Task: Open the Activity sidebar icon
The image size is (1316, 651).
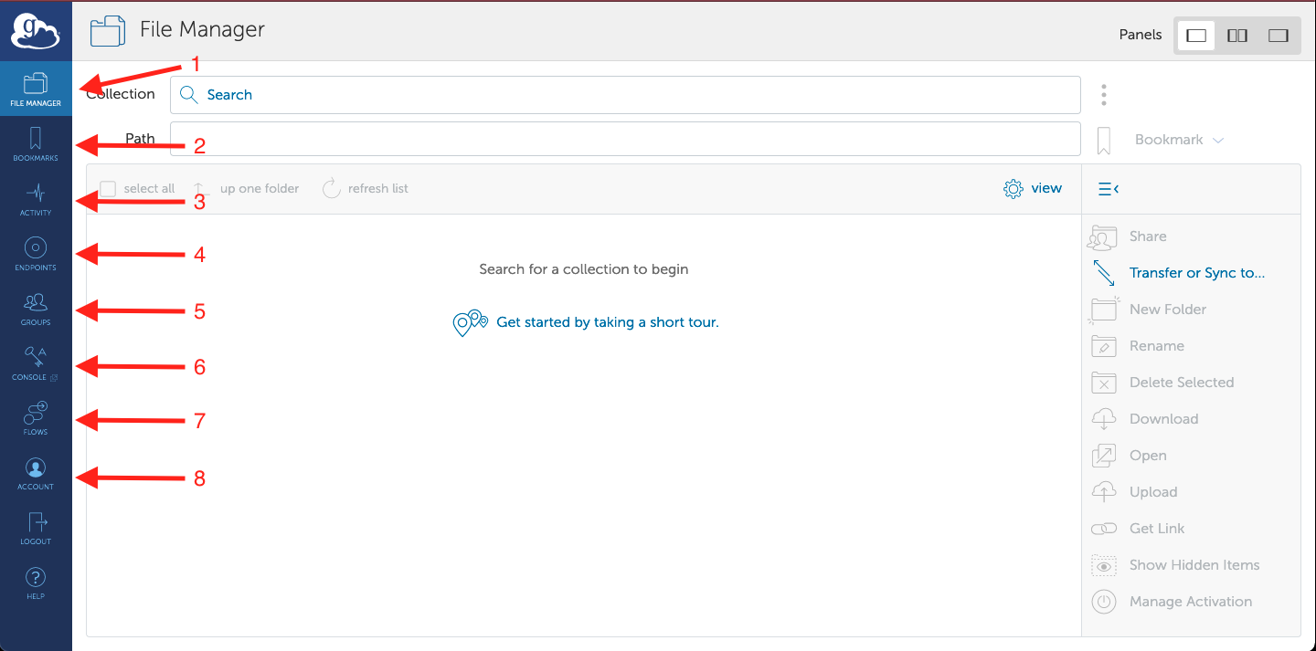Action: pyautogui.click(x=36, y=199)
